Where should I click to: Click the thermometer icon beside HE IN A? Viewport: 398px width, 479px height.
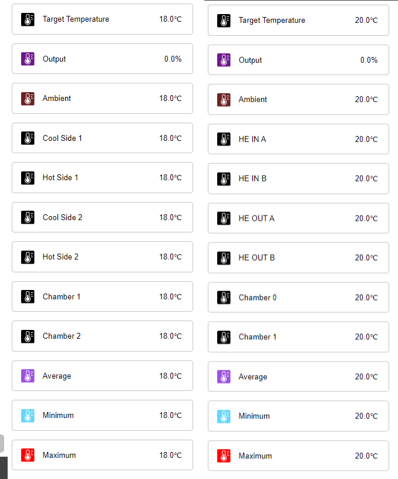tap(224, 139)
